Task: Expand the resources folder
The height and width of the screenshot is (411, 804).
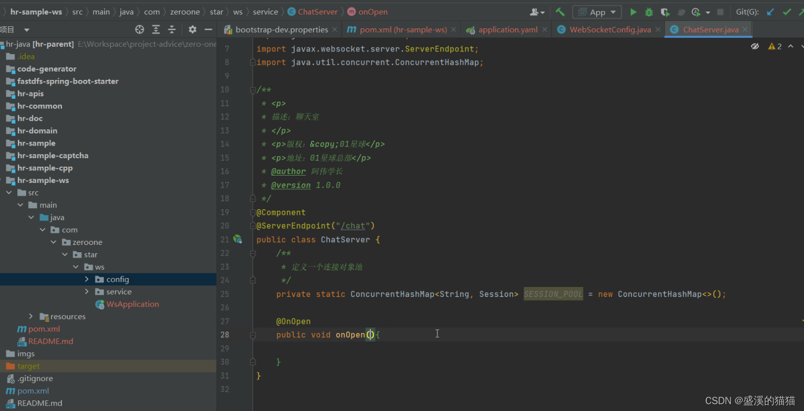Action: click(x=31, y=316)
